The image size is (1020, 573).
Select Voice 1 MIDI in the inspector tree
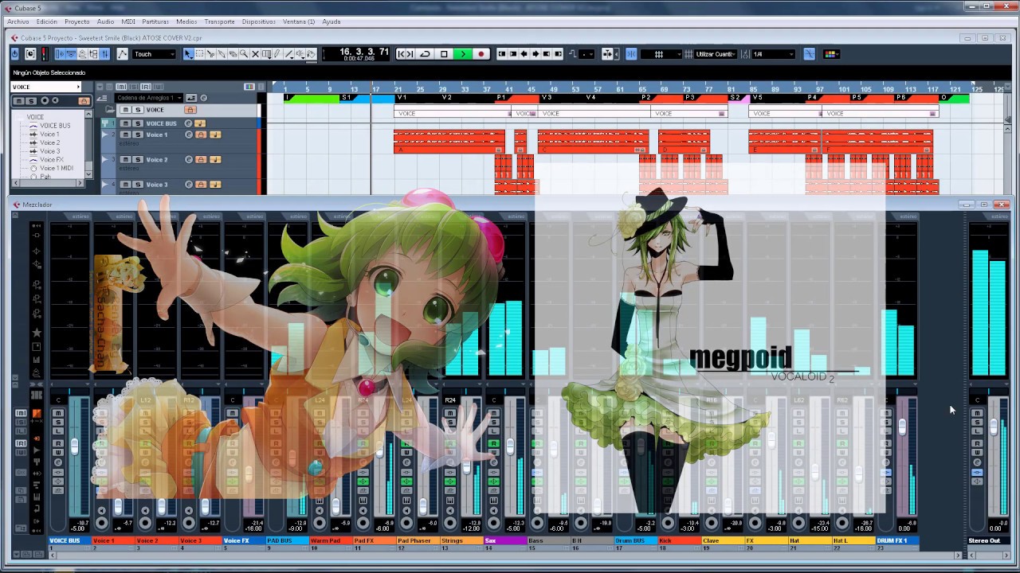57,168
